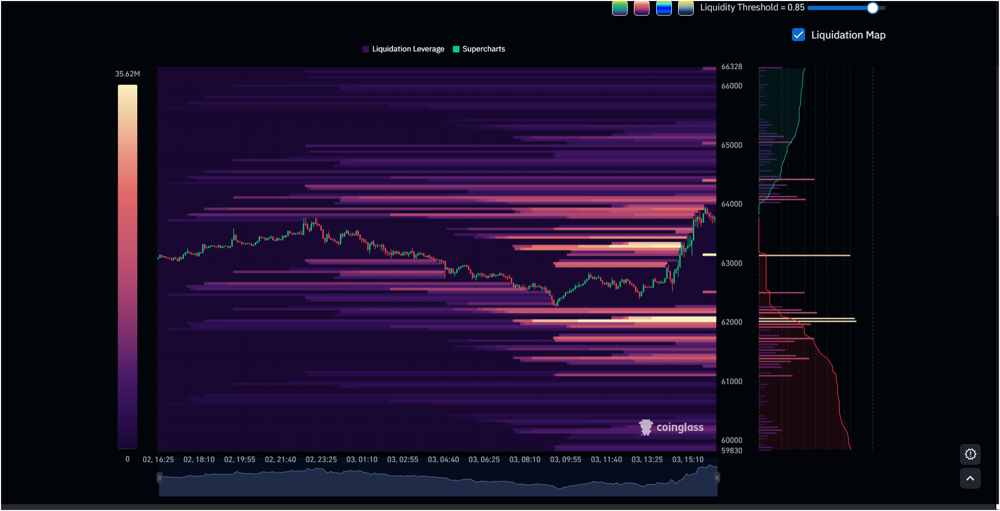Click the "02, 21:40" time axis label
Viewport: 1000px width, 511px height.
280,460
